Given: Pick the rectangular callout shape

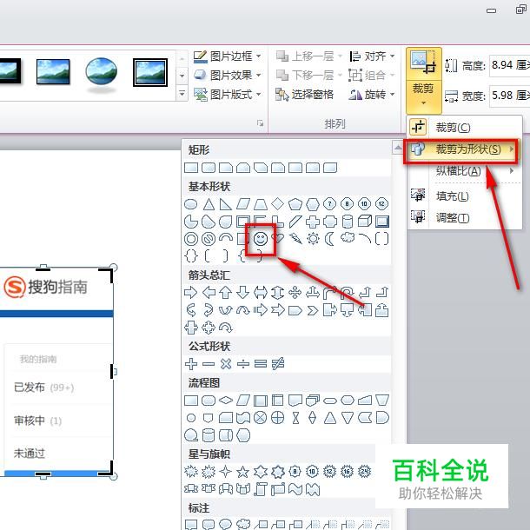Looking at the screenshot, I should tap(191, 524).
